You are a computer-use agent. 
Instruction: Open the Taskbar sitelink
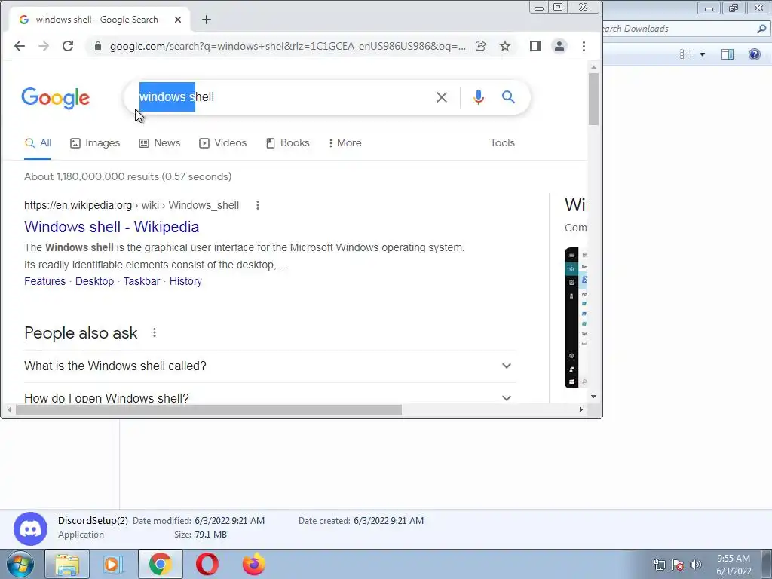[141, 282]
